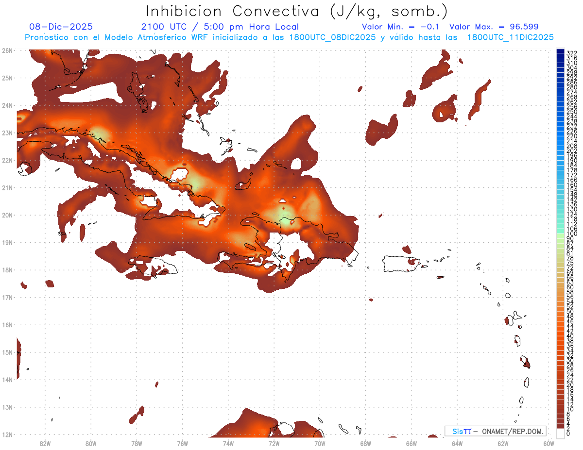
Task: Click the '80W' longitude label
Action: pyautogui.click(x=91, y=443)
